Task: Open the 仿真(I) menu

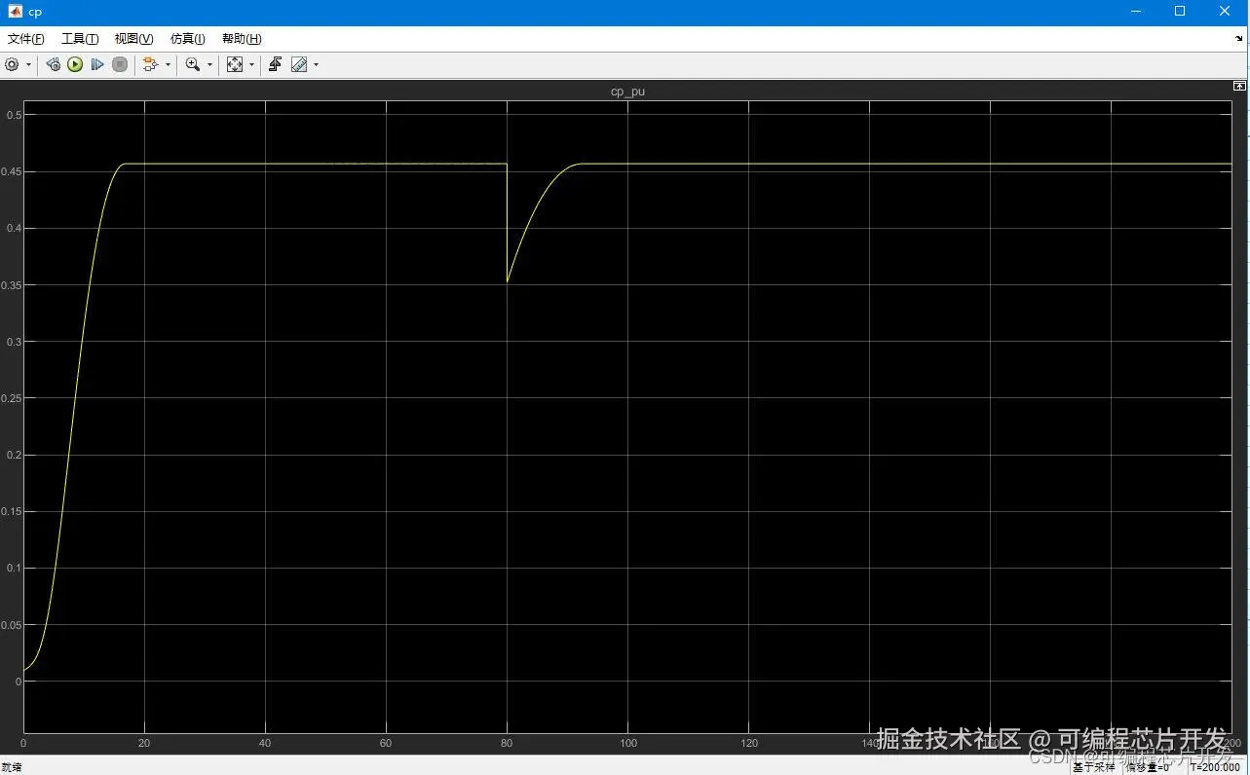Action: pyautogui.click(x=188, y=39)
